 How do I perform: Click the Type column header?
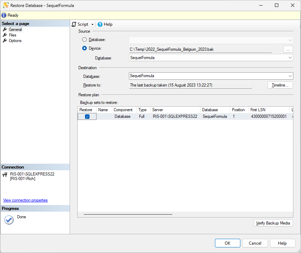(143, 110)
